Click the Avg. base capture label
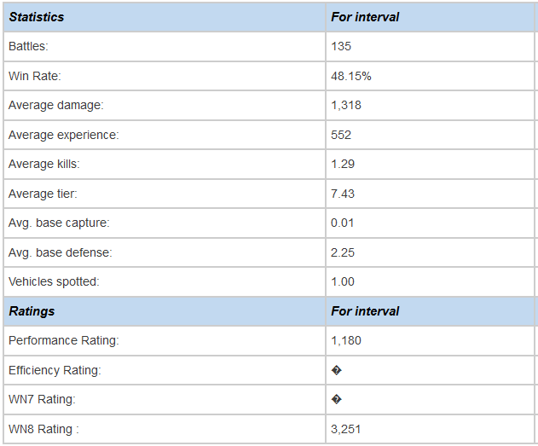 pyautogui.click(x=59, y=223)
